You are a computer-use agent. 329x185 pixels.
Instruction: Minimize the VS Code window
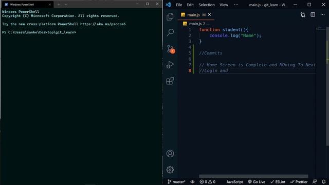point(295,5)
